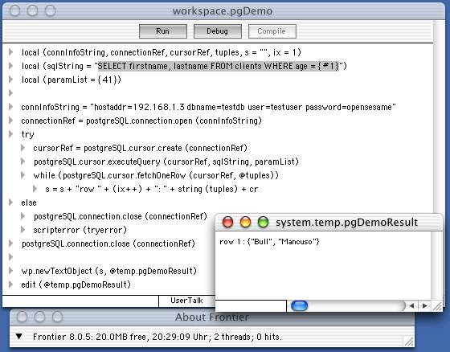This screenshot has height=352, width=450.
Task: Click the system.temp.pgDemoResult title bar
Action: pos(329,222)
